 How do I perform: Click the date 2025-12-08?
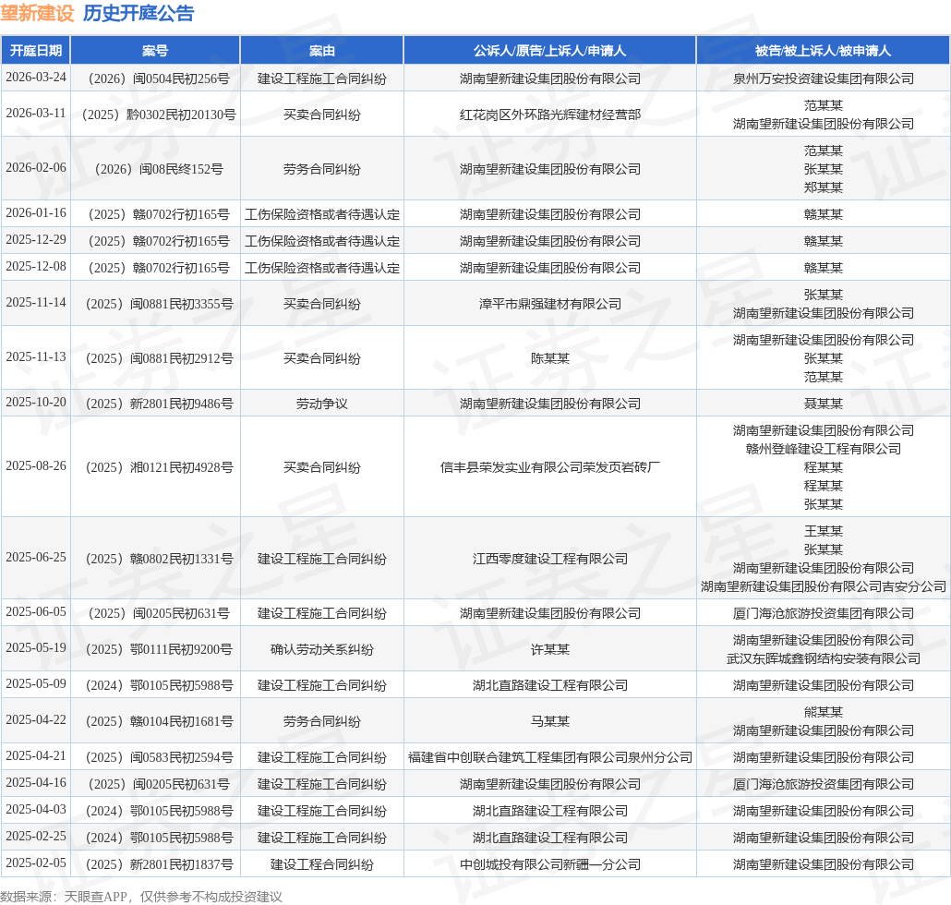click(36, 266)
